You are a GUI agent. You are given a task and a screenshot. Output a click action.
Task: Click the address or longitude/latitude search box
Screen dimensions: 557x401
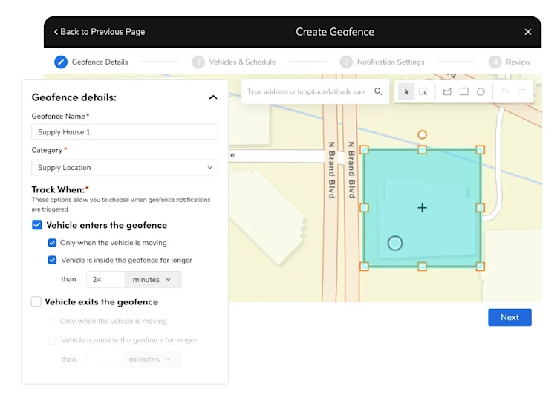[x=315, y=91]
